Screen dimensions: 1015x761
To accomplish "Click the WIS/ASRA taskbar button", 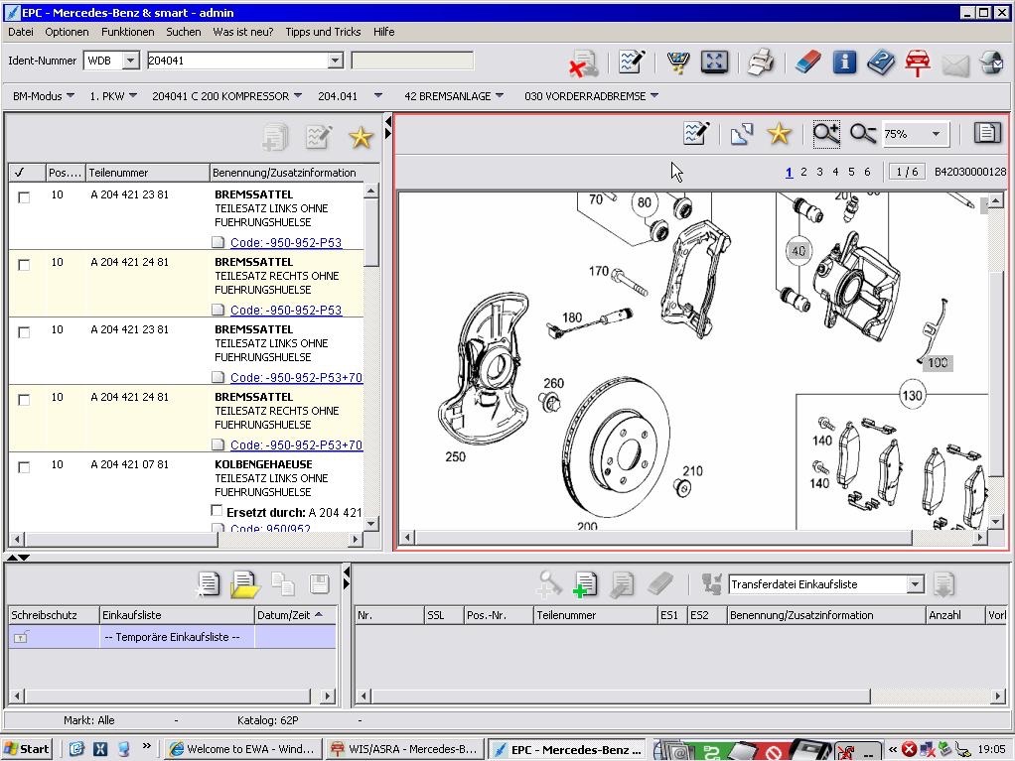I will tap(404, 749).
